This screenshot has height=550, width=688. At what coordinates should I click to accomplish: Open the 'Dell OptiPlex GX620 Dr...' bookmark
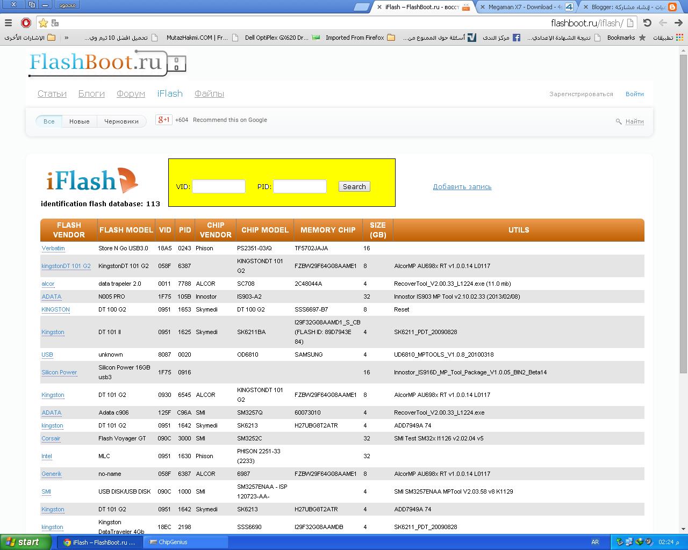282,38
